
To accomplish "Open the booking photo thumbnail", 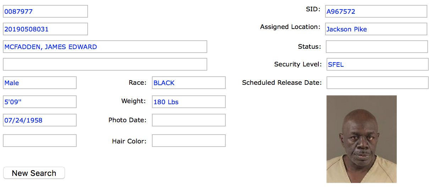I will coord(362,139).
